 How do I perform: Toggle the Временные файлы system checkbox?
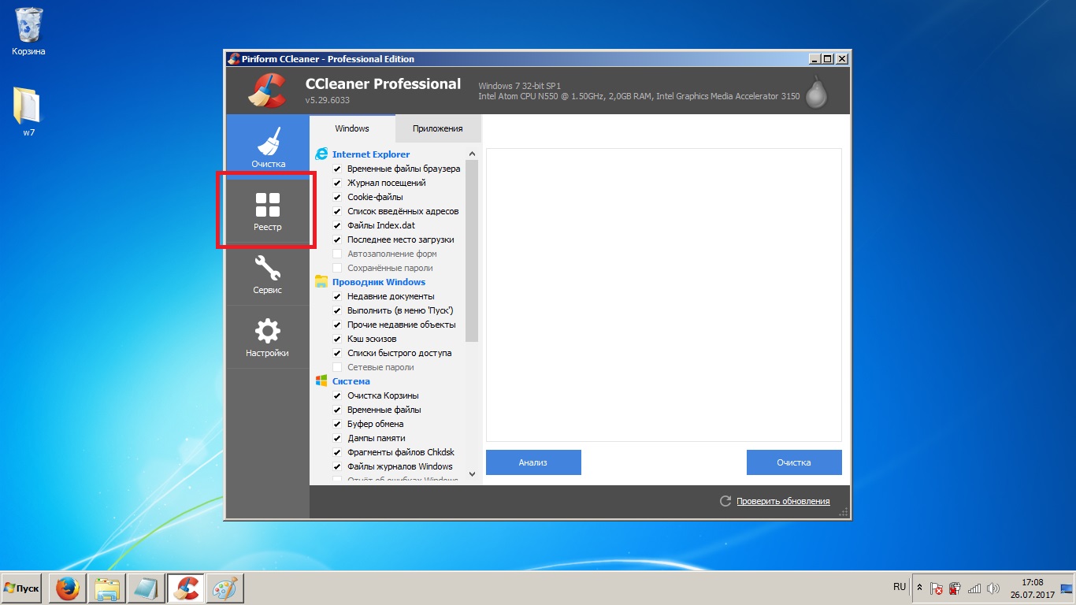click(x=337, y=410)
